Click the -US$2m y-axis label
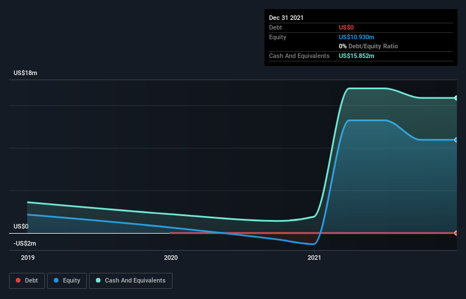Viewport: 466px width, 299px height. pyautogui.click(x=24, y=243)
